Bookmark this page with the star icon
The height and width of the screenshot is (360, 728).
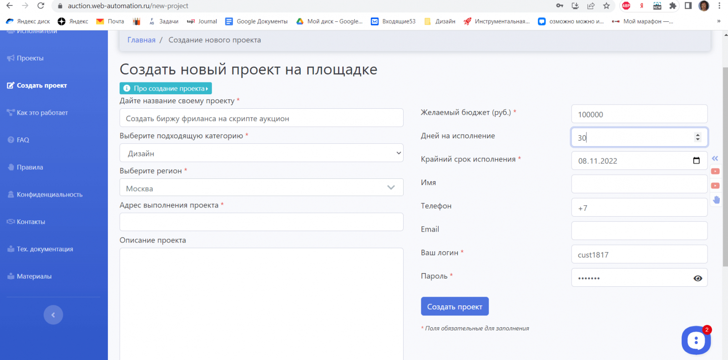click(x=607, y=6)
